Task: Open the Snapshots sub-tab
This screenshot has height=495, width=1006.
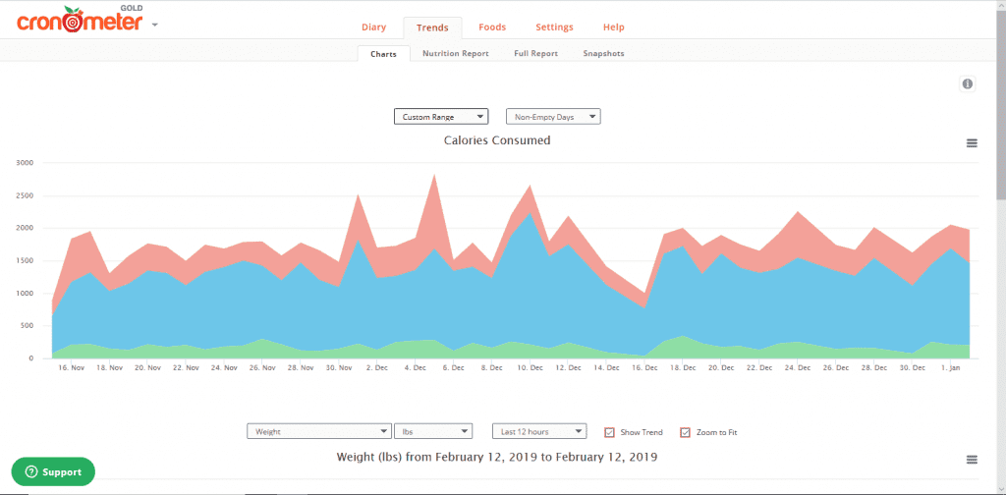Action: click(x=603, y=53)
